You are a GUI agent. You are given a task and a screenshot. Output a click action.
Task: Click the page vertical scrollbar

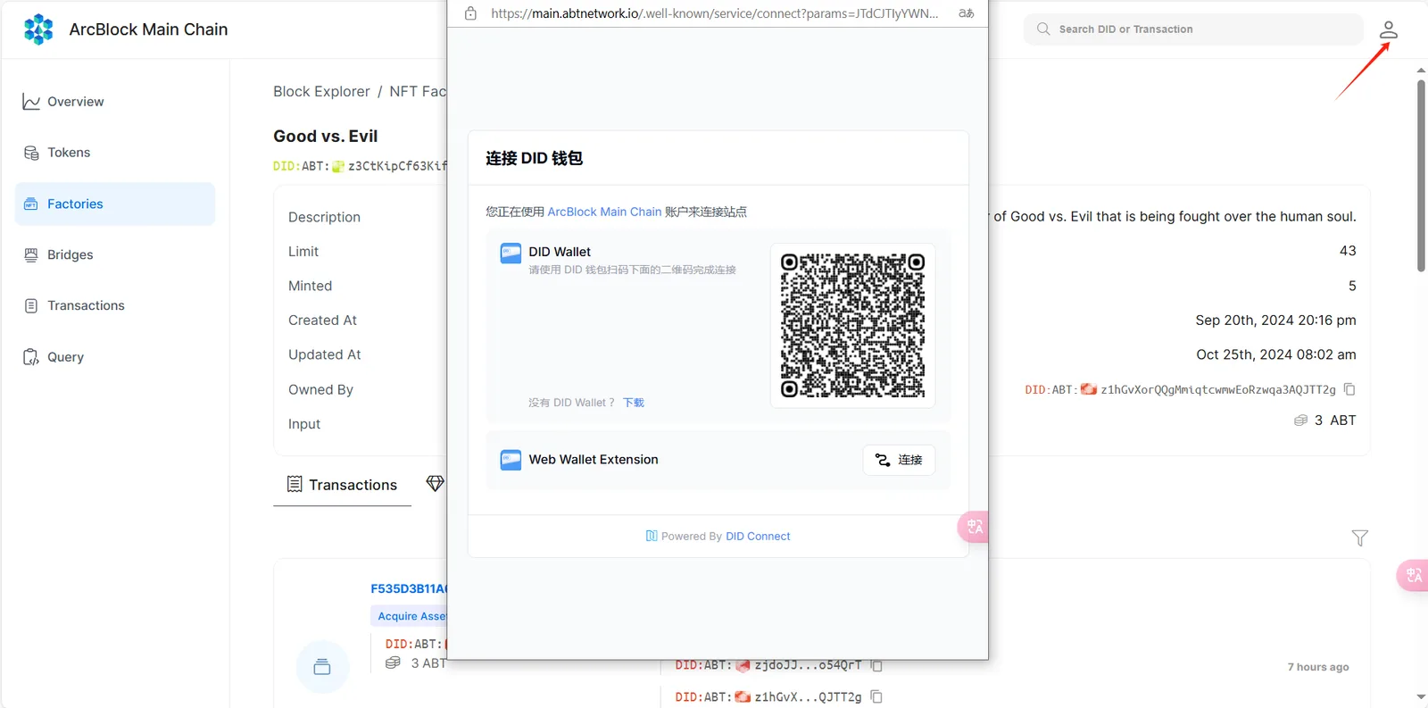pyautogui.click(x=1421, y=176)
